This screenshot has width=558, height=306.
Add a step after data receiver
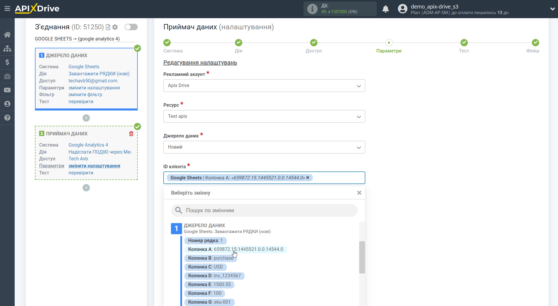(86, 188)
